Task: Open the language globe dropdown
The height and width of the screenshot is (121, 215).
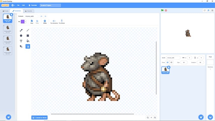Action: click(x=13, y=5)
